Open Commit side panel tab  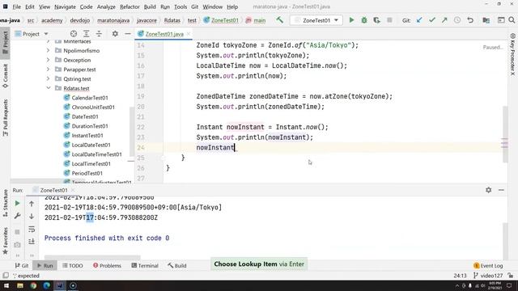coord(6,76)
